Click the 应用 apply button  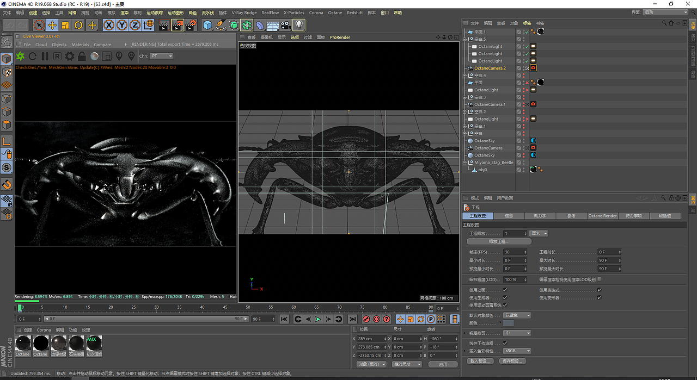[443, 364]
